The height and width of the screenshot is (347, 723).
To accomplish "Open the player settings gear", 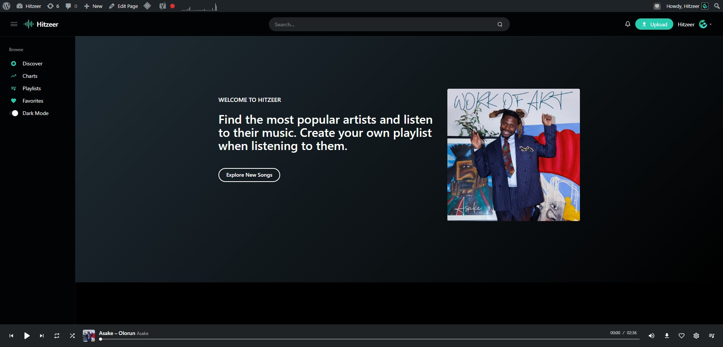I will (696, 336).
